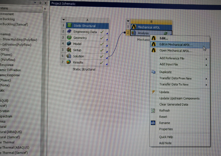Open Quick Help entry
Image resolution: width=221 pixels, height=156 pixels.
(180, 137)
